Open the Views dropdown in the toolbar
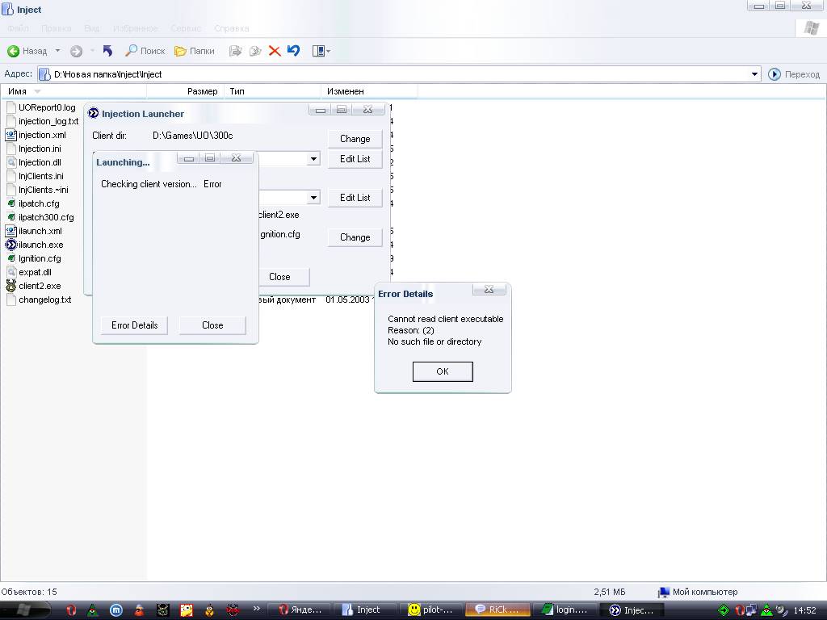Image resolution: width=827 pixels, height=620 pixels. pyautogui.click(x=321, y=51)
